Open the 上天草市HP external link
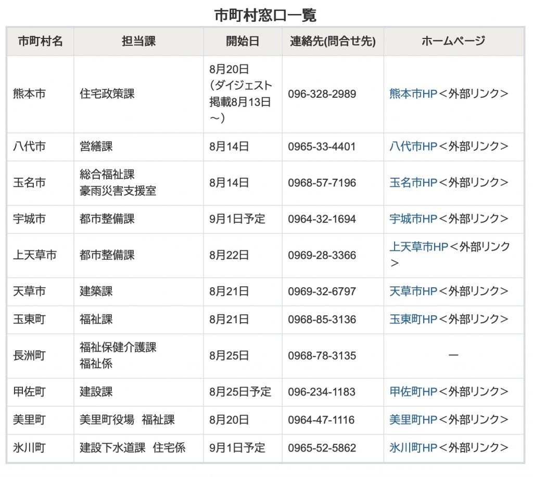 (419, 247)
